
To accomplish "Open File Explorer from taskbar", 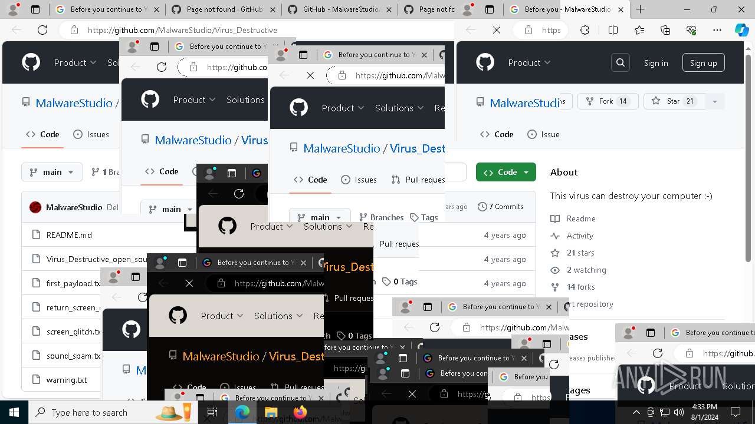I will click(271, 412).
